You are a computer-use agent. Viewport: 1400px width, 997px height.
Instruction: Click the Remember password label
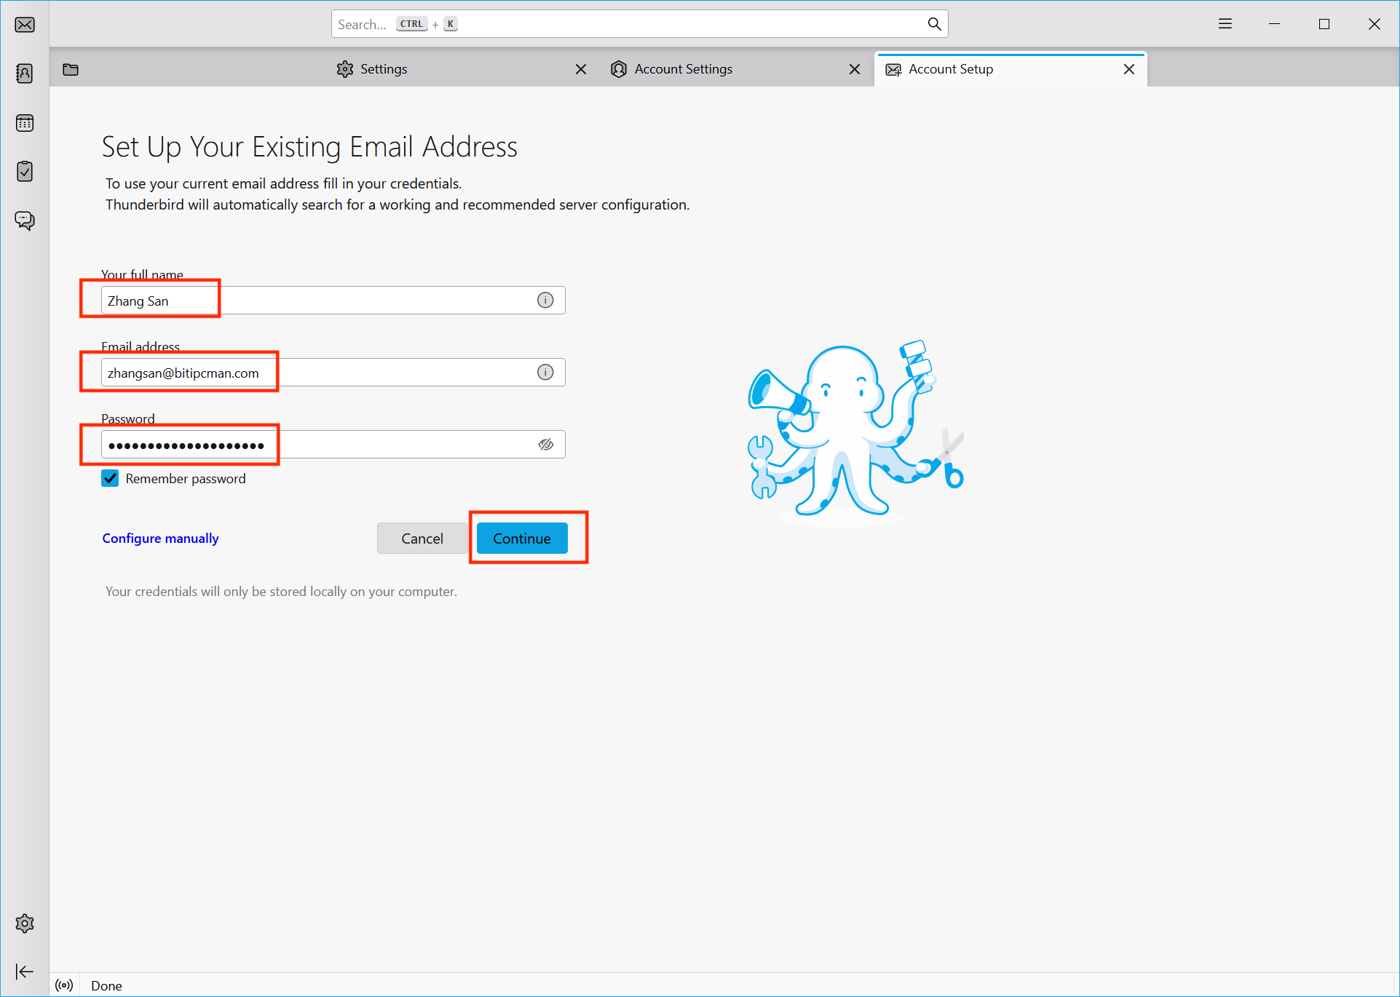pyautogui.click(x=186, y=478)
